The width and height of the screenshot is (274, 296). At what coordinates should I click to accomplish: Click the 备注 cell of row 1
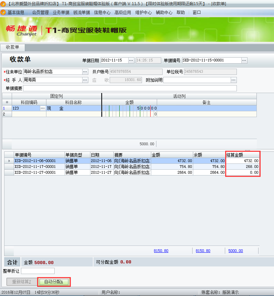point(207,108)
